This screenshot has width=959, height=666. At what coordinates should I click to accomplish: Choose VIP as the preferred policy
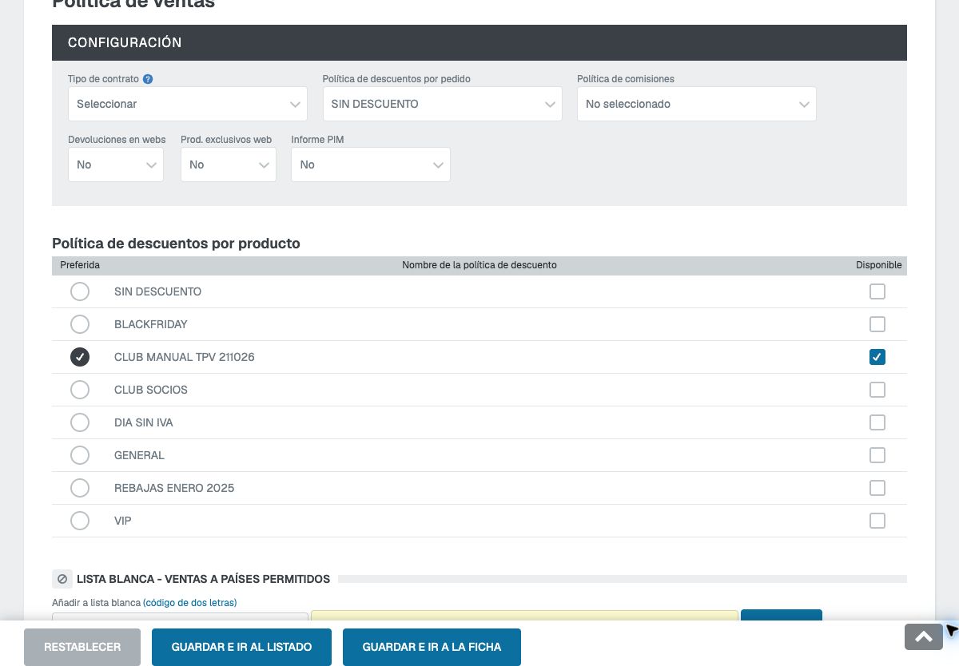[80, 521]
